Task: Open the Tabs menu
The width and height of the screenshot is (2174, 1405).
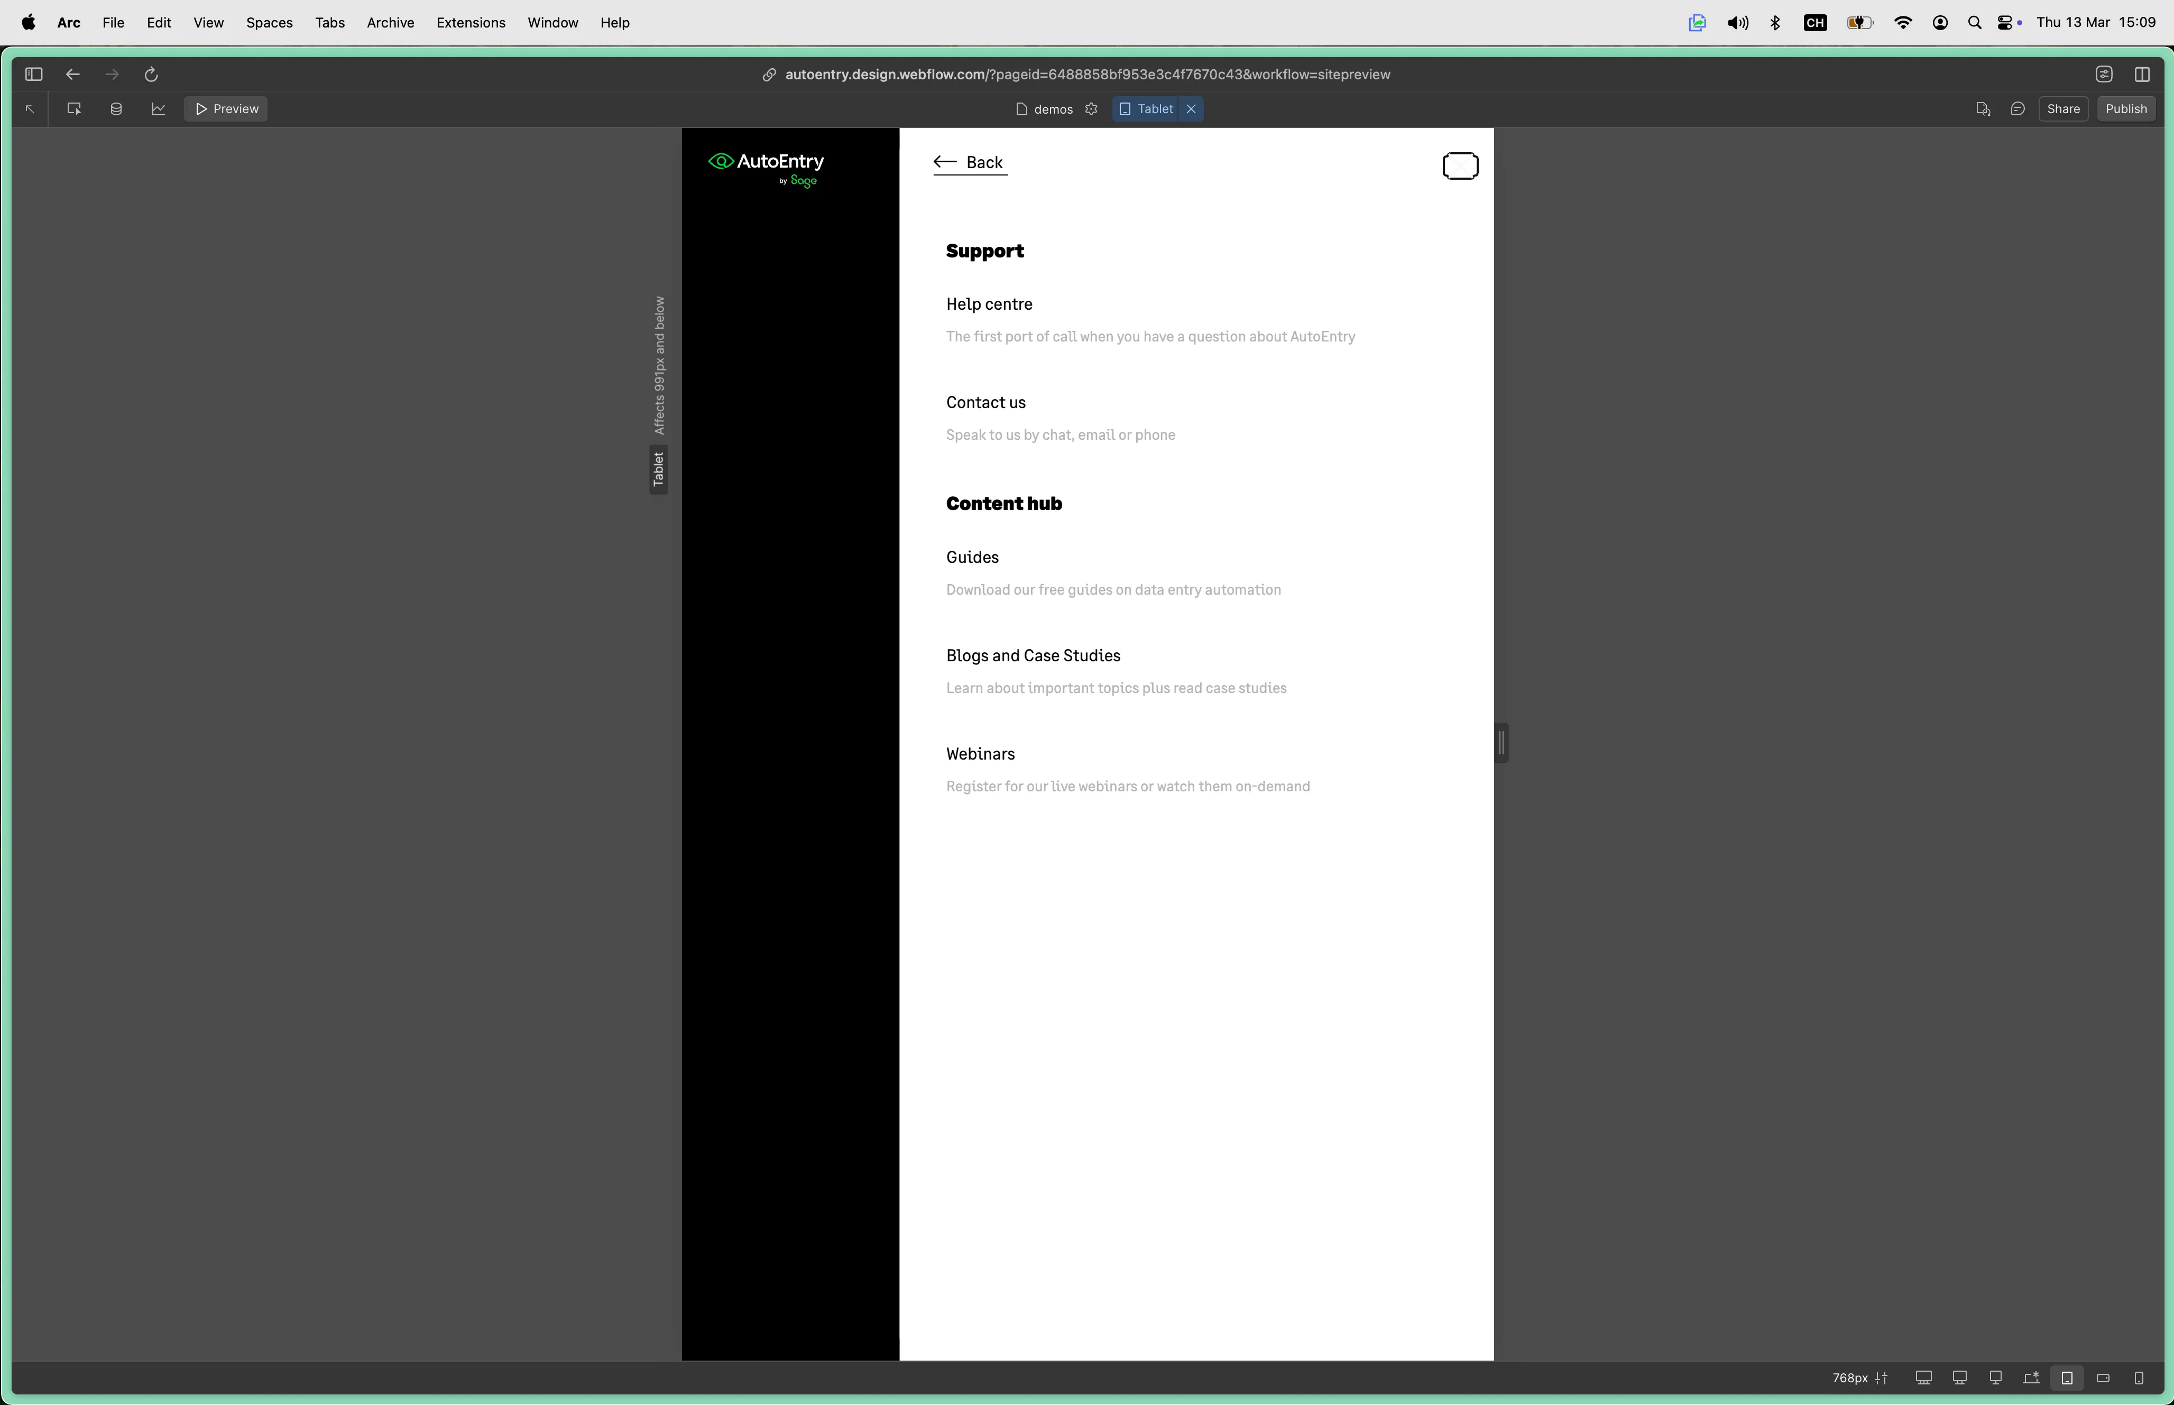Action: pos(329,23)
